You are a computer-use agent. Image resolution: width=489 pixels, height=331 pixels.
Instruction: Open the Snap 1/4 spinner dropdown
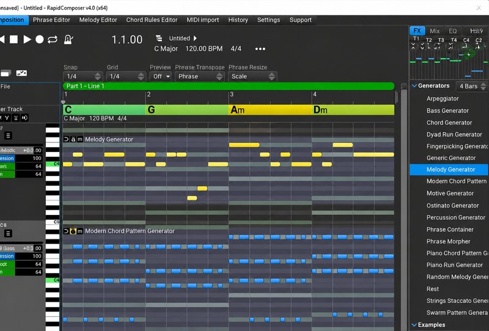(83, 76)
